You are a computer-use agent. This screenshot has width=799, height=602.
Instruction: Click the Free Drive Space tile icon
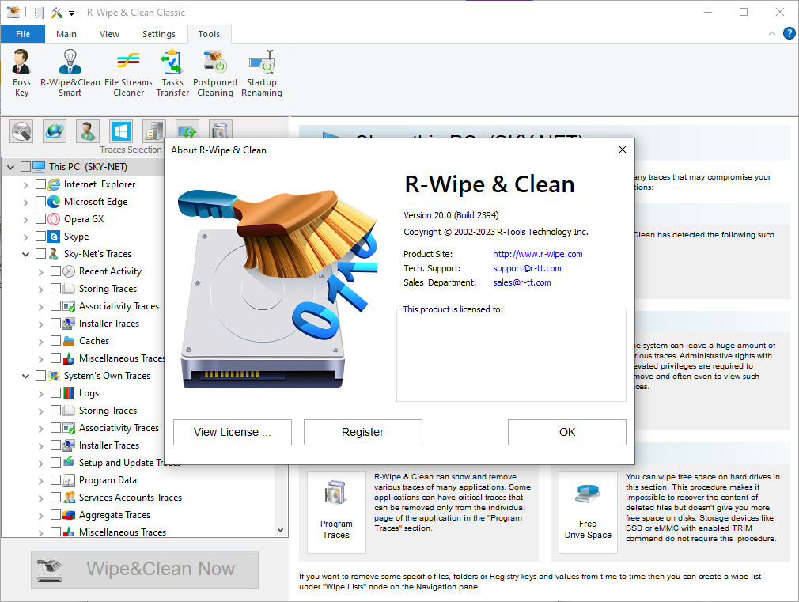588,513
